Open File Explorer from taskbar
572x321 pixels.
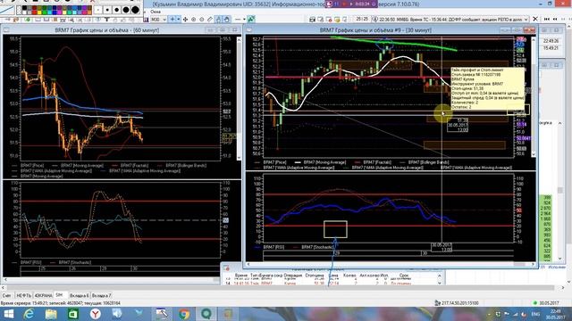point(51,314)
